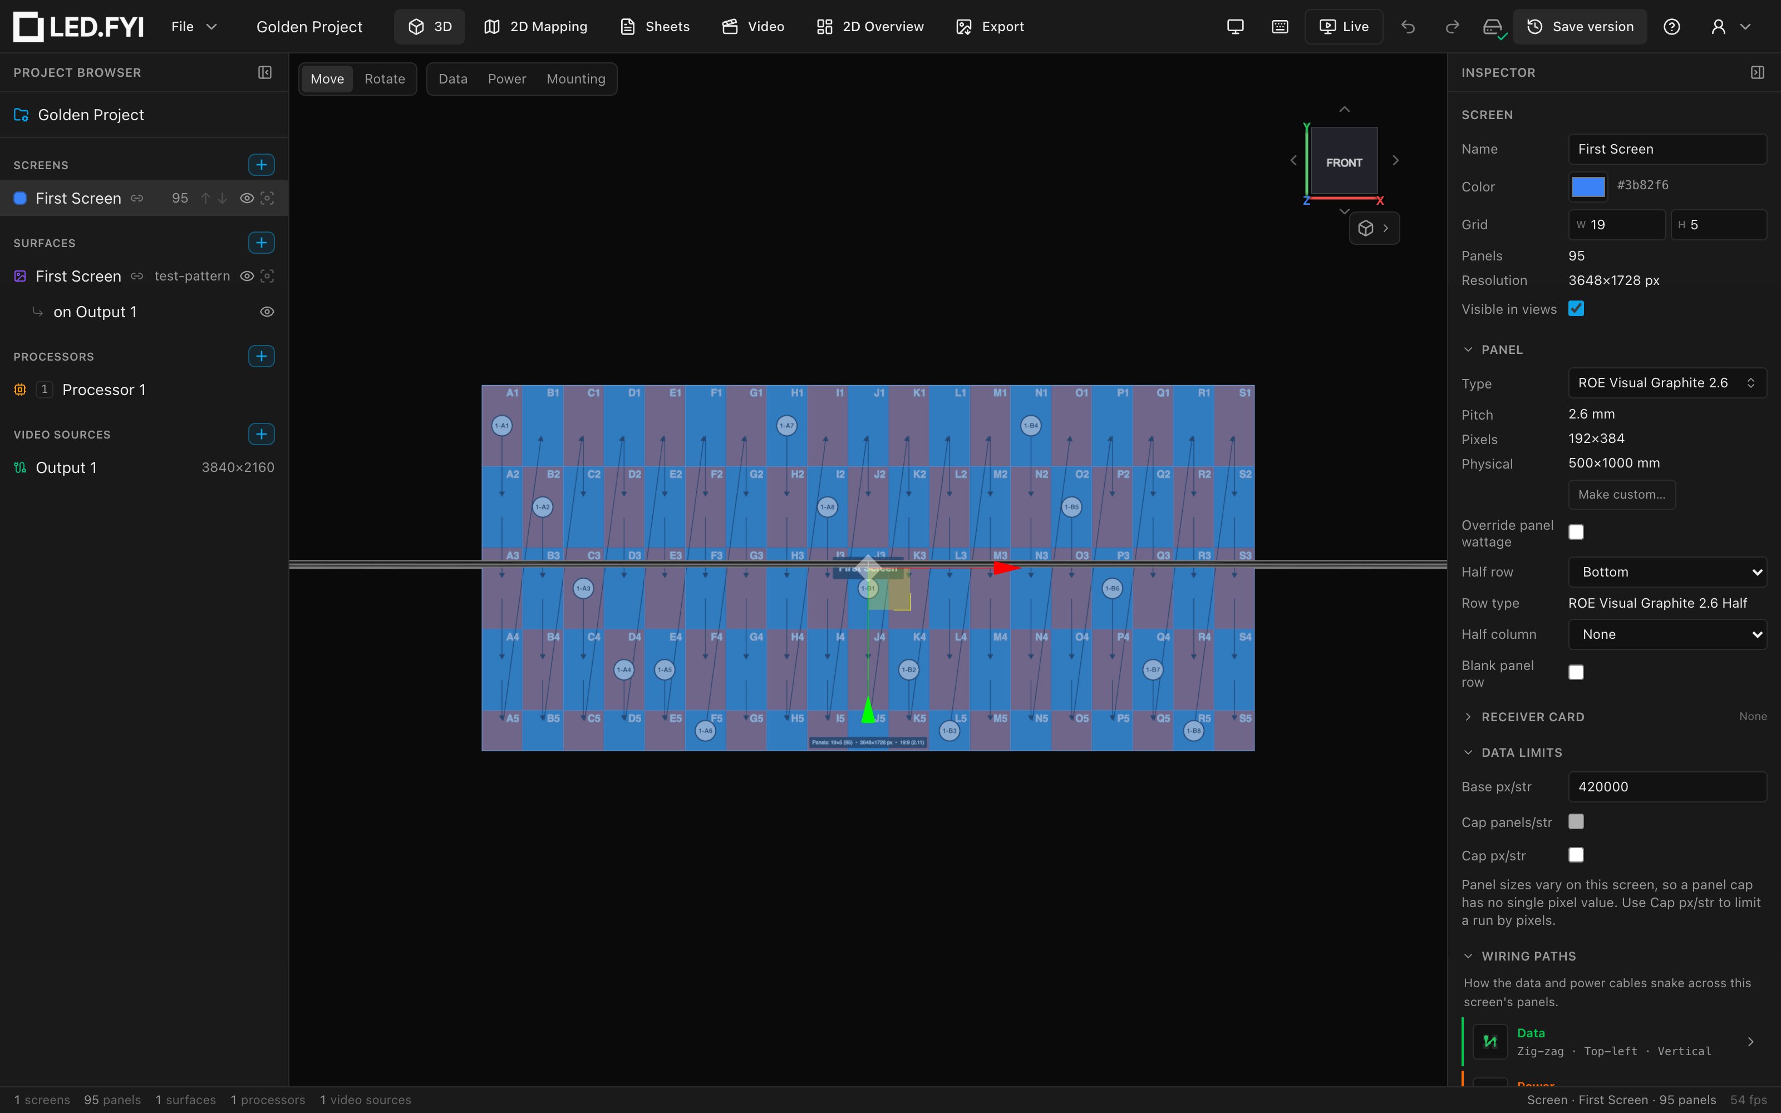Enable Override panel wattage checkbox
The image size is (1781, 1113).
coord(1576,532)
